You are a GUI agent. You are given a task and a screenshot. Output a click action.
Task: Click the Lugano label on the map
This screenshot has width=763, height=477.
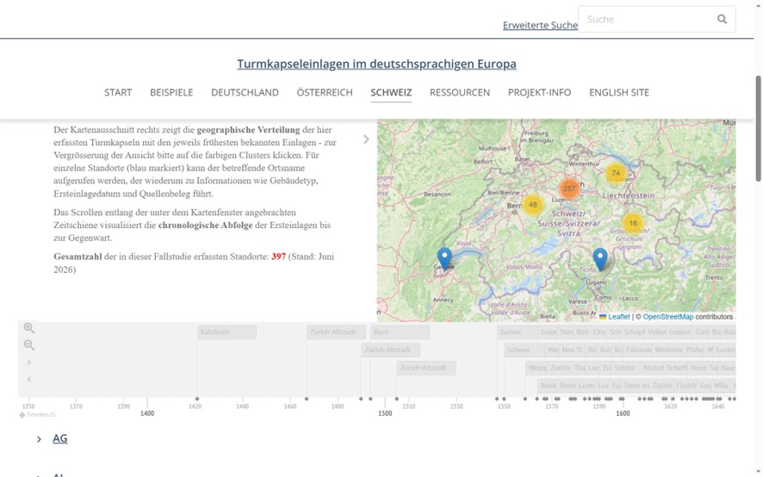pyautogui.click(x=596, y=282)
